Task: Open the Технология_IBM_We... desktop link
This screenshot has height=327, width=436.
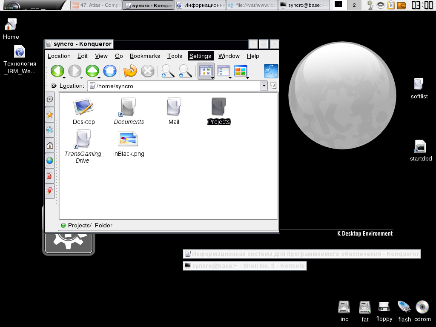Action: 20,60
